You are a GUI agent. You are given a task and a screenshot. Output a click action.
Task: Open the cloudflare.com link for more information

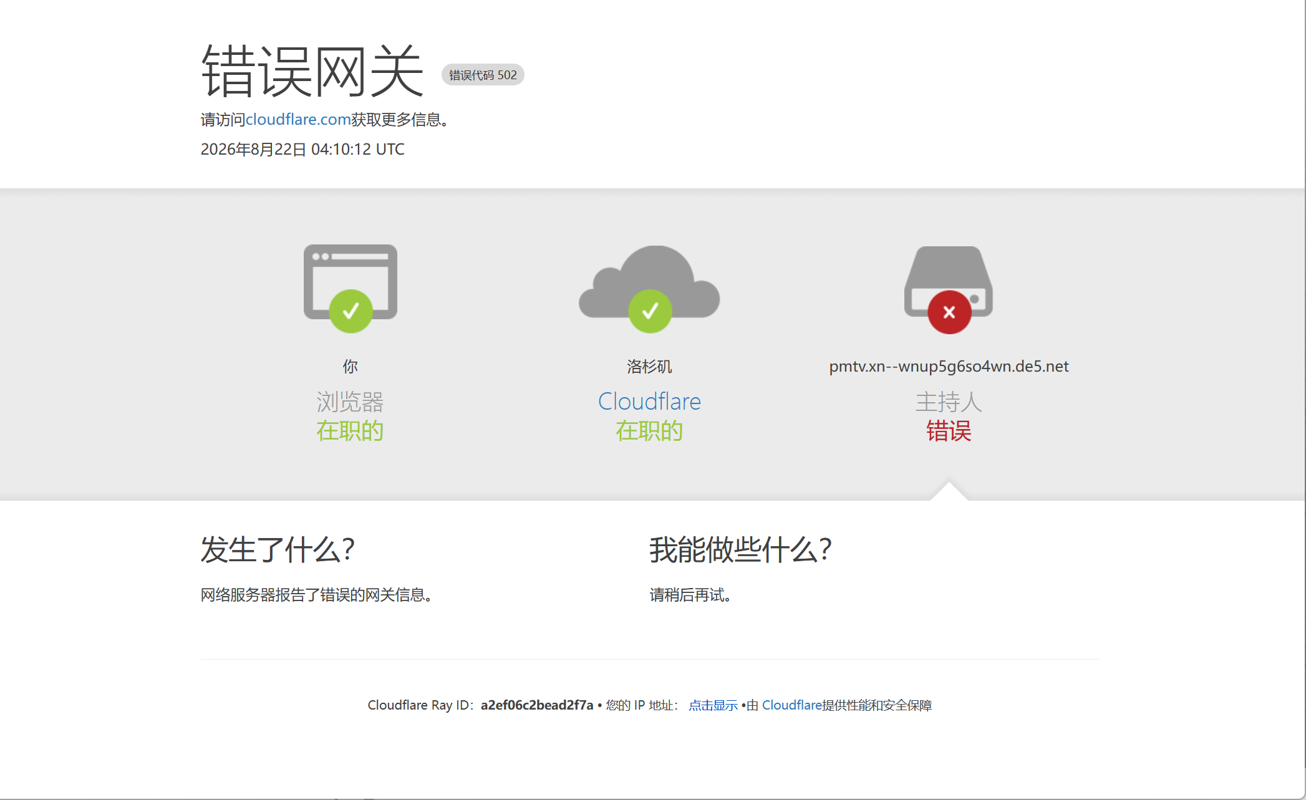298,119
